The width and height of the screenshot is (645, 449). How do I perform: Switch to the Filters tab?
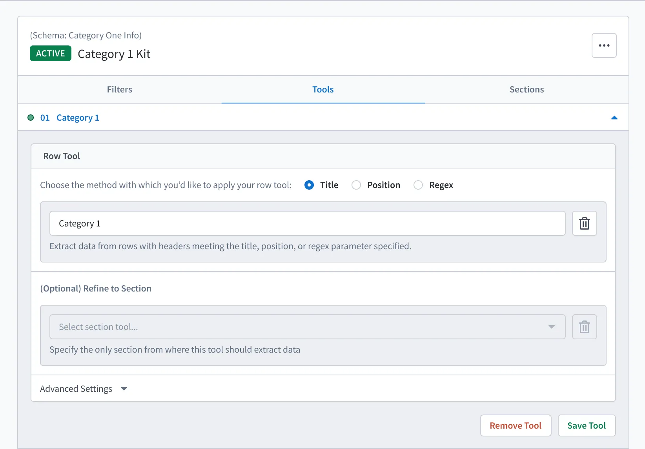(x=120, y=89)
